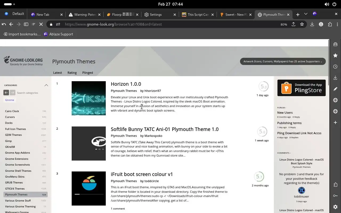The width and height of the screenshot is (341, 213).
Task: Sort themes by Plinged
Action: point(88,72)
